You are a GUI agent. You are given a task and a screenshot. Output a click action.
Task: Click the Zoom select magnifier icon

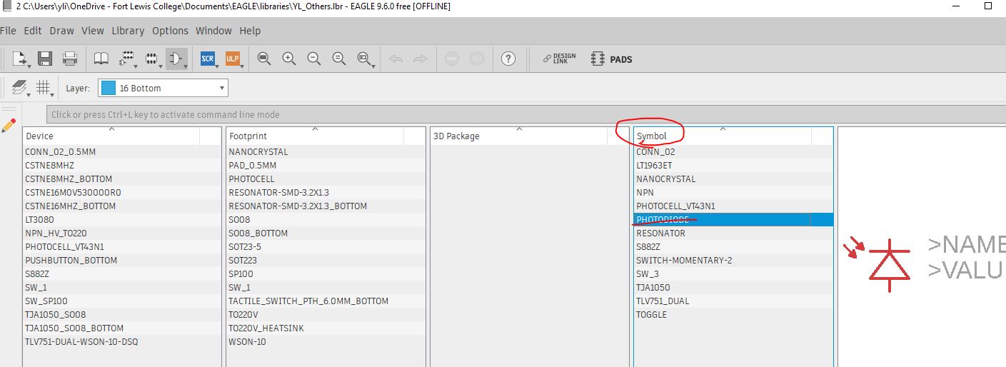[364, 59]
